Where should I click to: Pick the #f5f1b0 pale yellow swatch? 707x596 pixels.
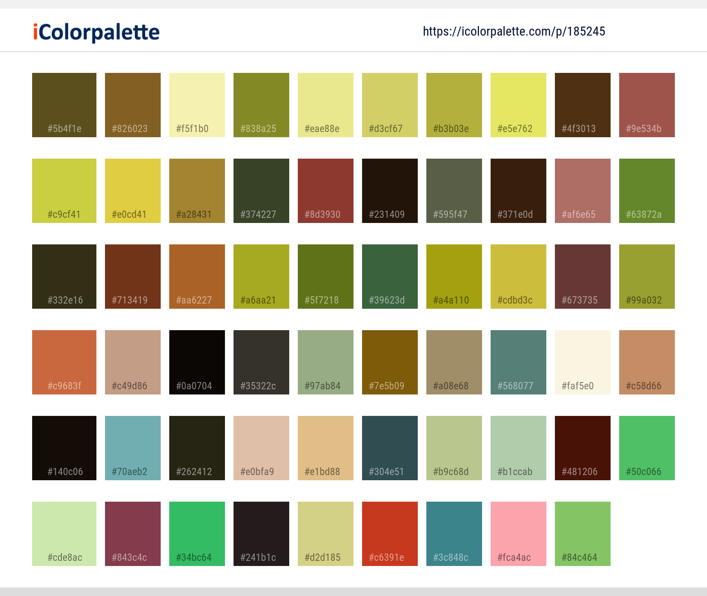(x=197, y=105)
